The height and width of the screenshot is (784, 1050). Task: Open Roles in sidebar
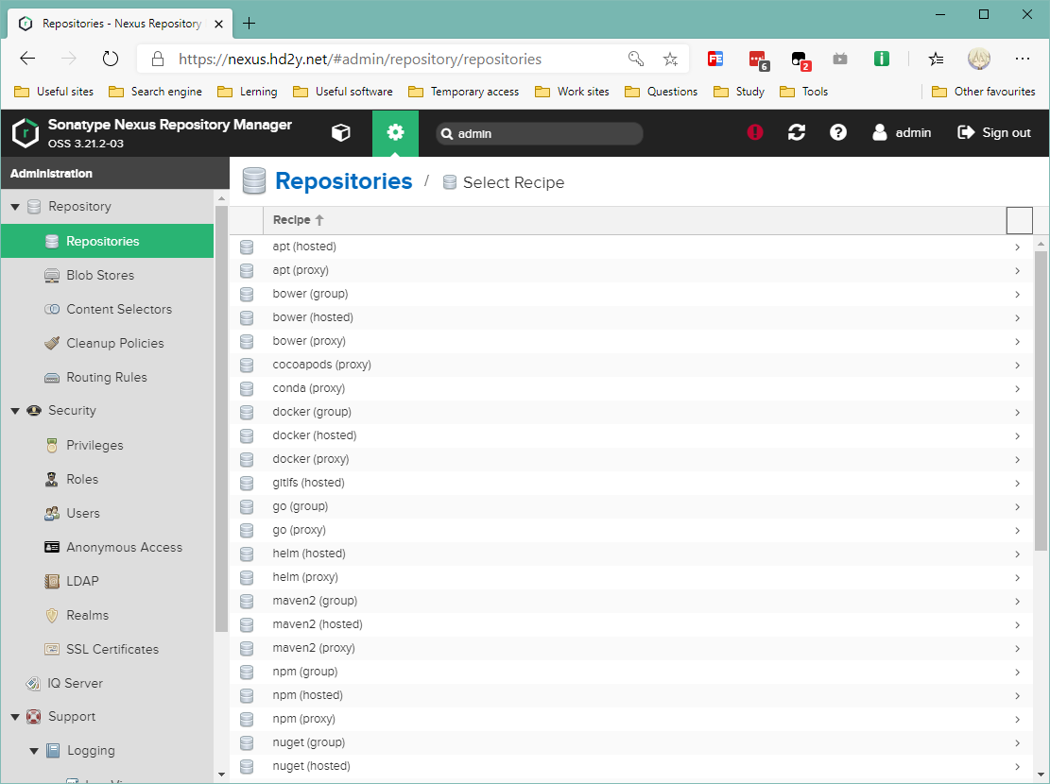pyautogui.click(x=81, y=479)
